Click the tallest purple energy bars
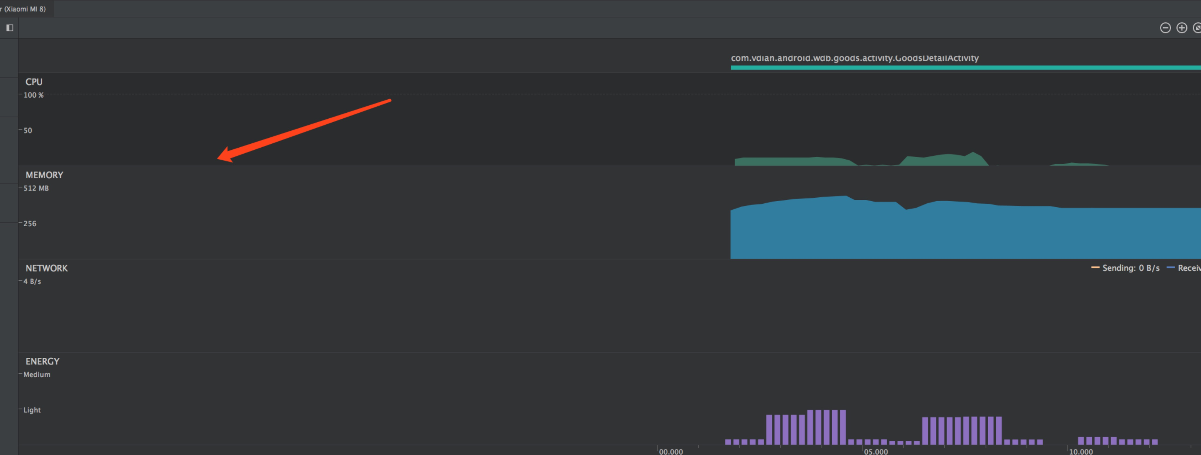 pos(826,426)
